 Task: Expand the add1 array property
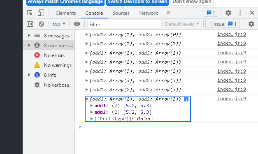coord(91,106)
